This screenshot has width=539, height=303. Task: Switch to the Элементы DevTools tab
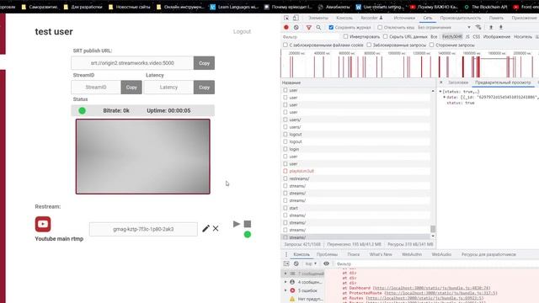(x=318, y=18)
